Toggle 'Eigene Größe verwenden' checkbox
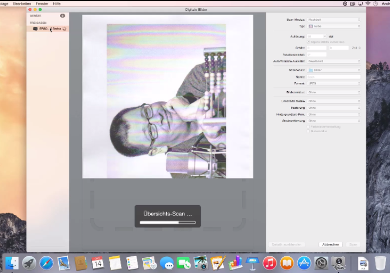Screen dimensions: 390x273 (x=308, y=42)
